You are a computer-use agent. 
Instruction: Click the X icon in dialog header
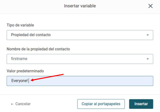150,6
